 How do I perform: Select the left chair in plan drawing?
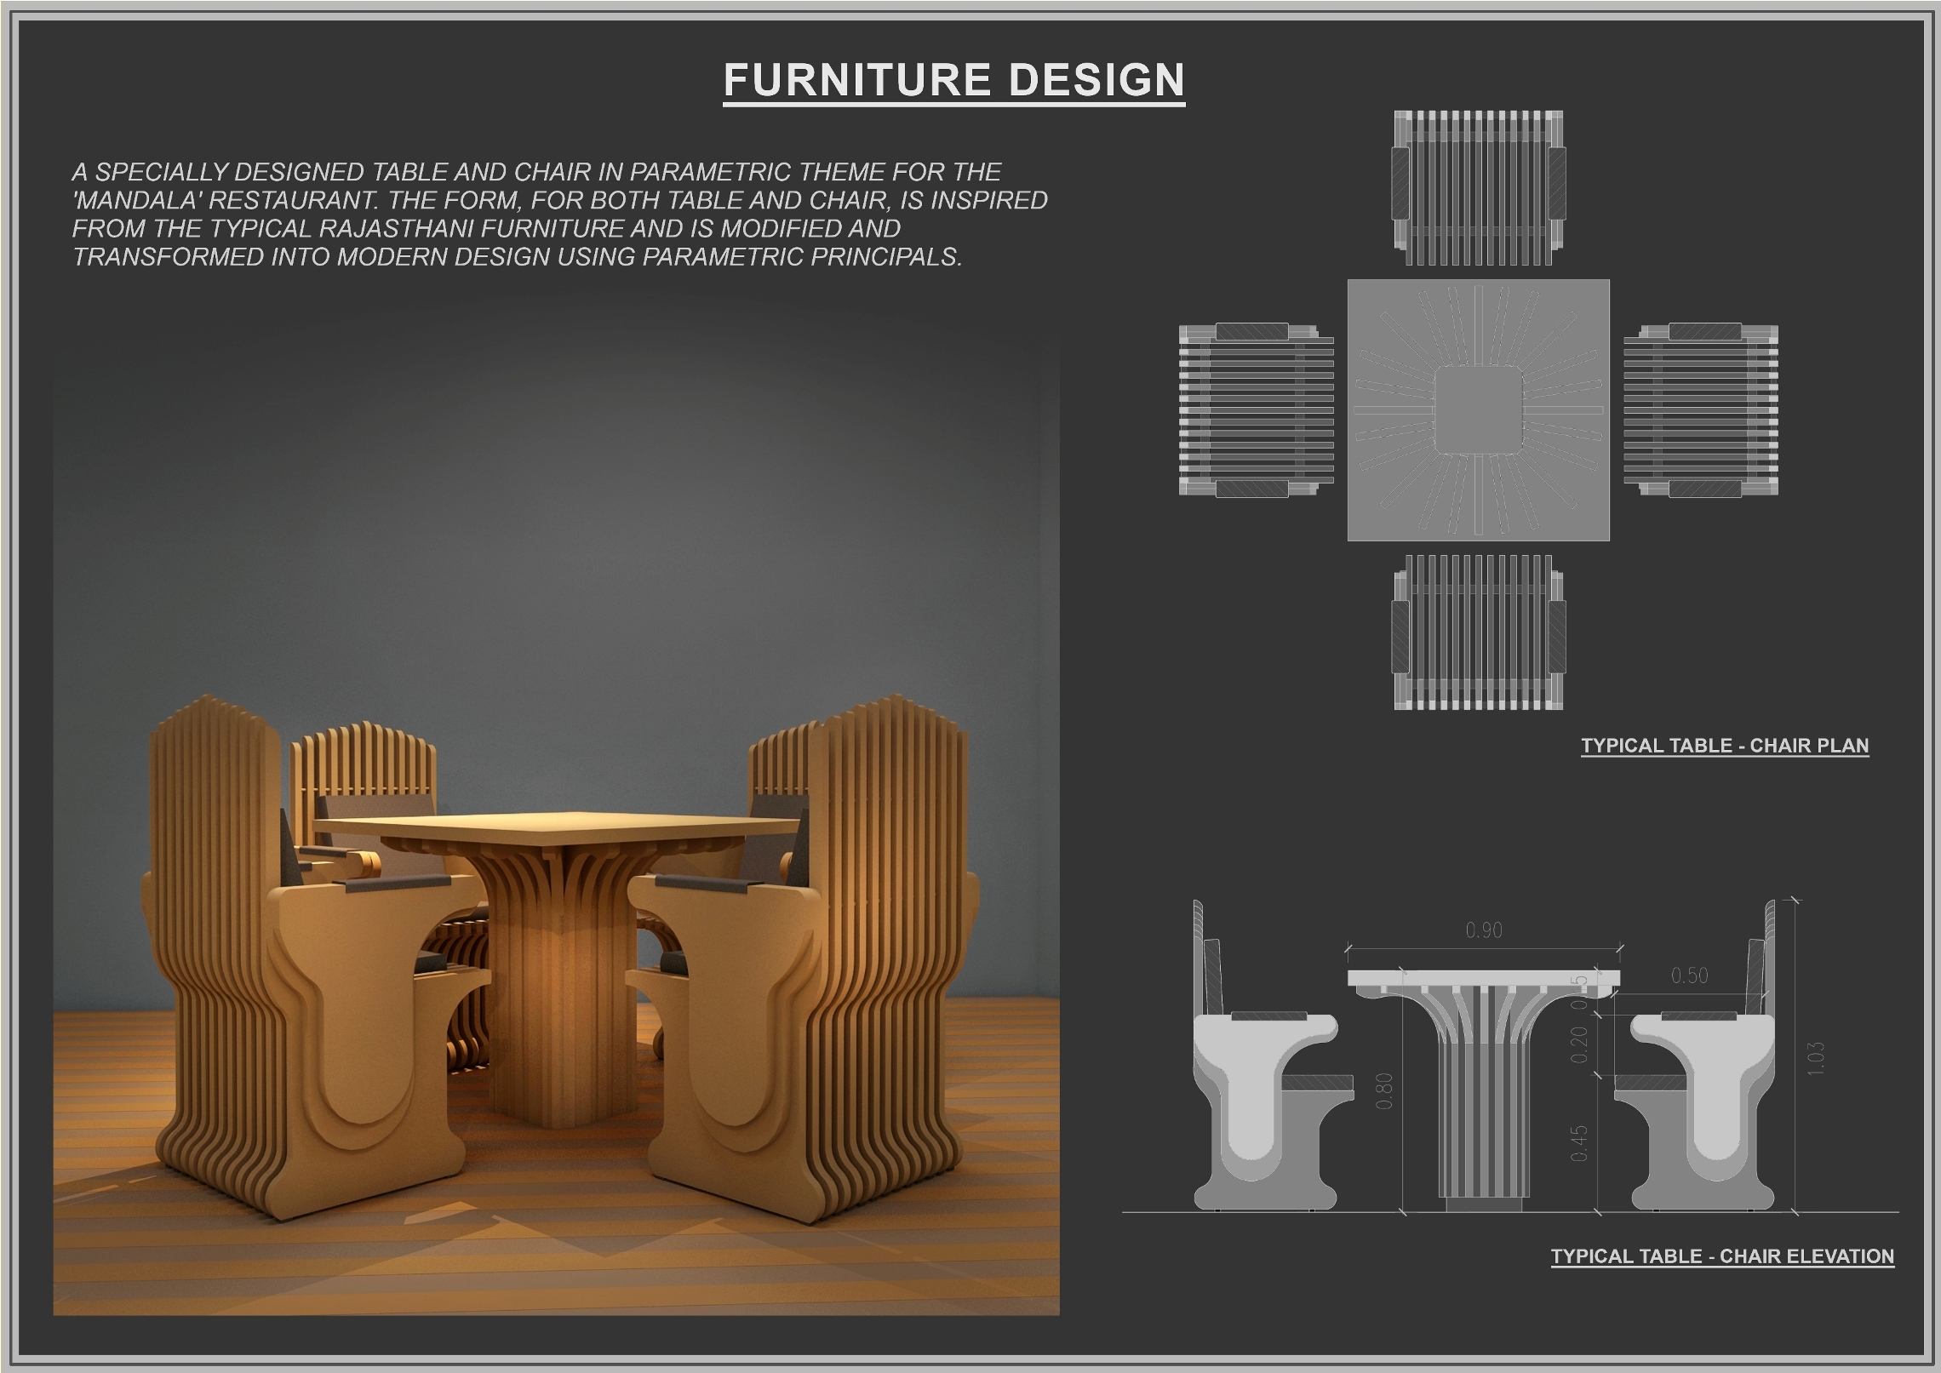point(1255,410)
